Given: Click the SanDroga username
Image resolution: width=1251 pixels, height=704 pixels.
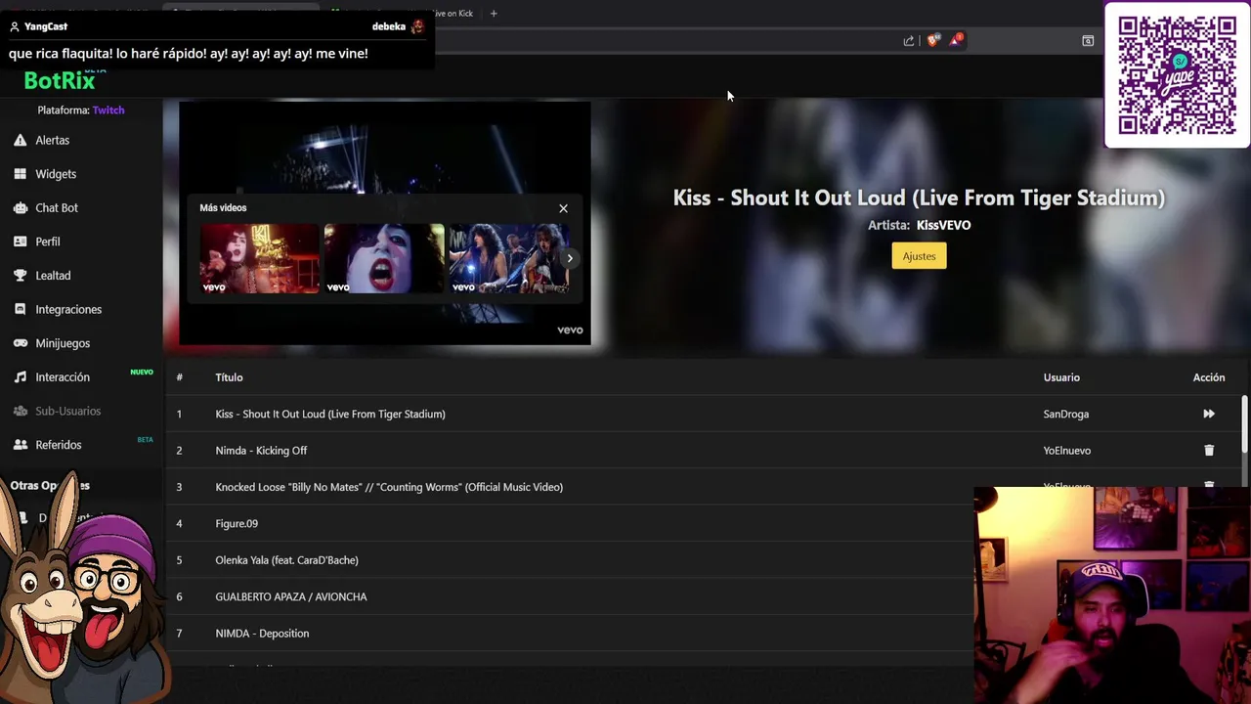Looking at the screenshot, I should (x=1065, y=414).
